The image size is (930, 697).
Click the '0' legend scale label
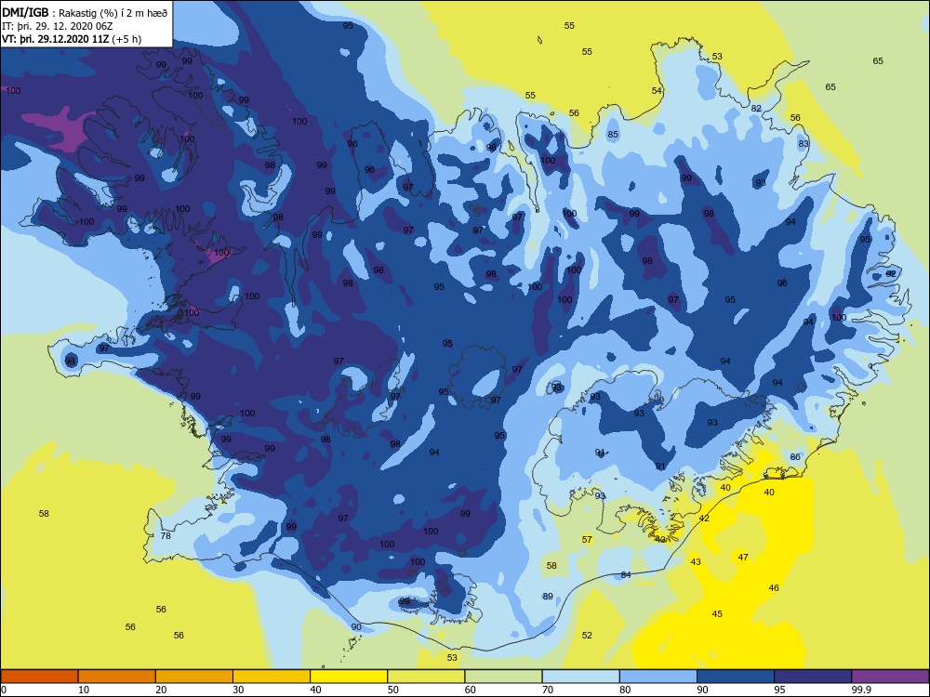coord(4,690)
